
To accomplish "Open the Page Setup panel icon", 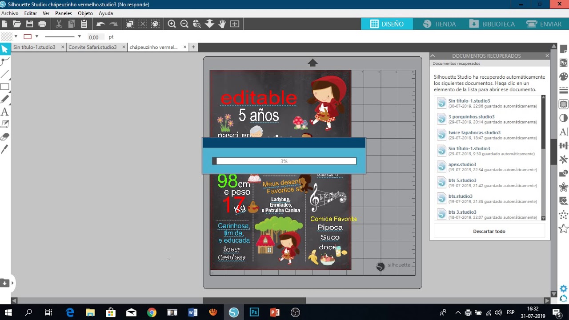I will pyautogui.click(x=563, y=49).
